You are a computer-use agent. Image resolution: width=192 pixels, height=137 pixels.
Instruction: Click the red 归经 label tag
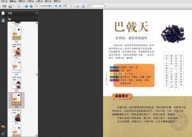tap(115, 71)
